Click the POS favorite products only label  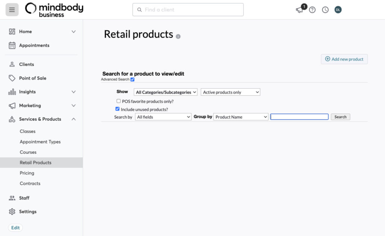[x=147, y=101]
